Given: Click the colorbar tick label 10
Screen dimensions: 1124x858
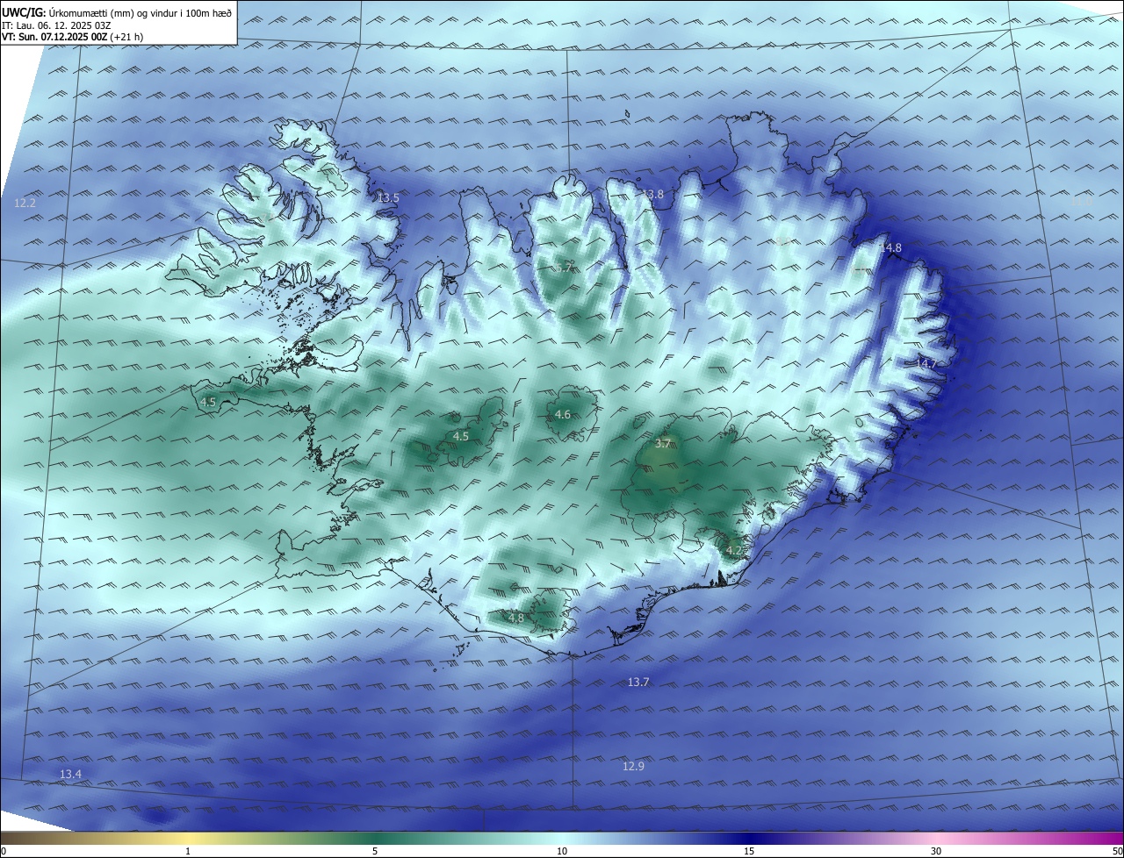Looking at the screenshot, I should 562,851.
